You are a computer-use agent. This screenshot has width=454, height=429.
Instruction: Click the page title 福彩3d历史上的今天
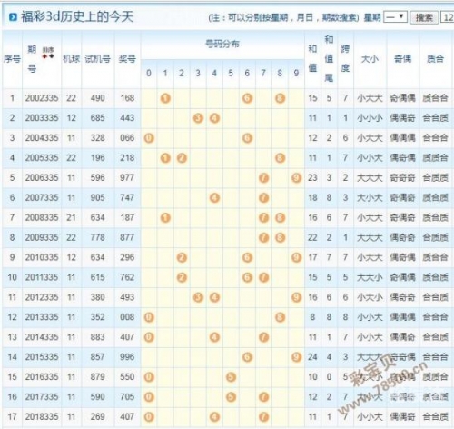click(x=77, y=17)
